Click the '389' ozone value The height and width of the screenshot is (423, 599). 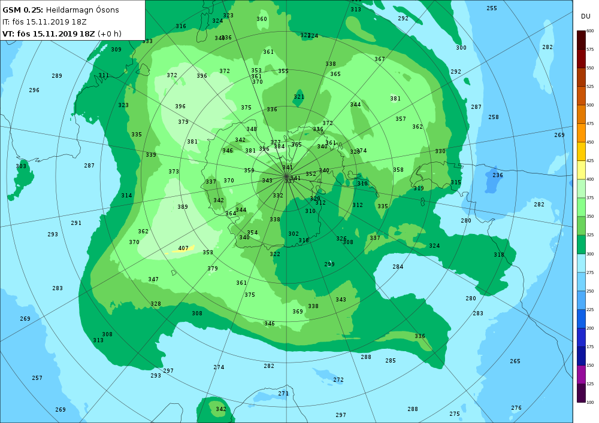point(183,207)
